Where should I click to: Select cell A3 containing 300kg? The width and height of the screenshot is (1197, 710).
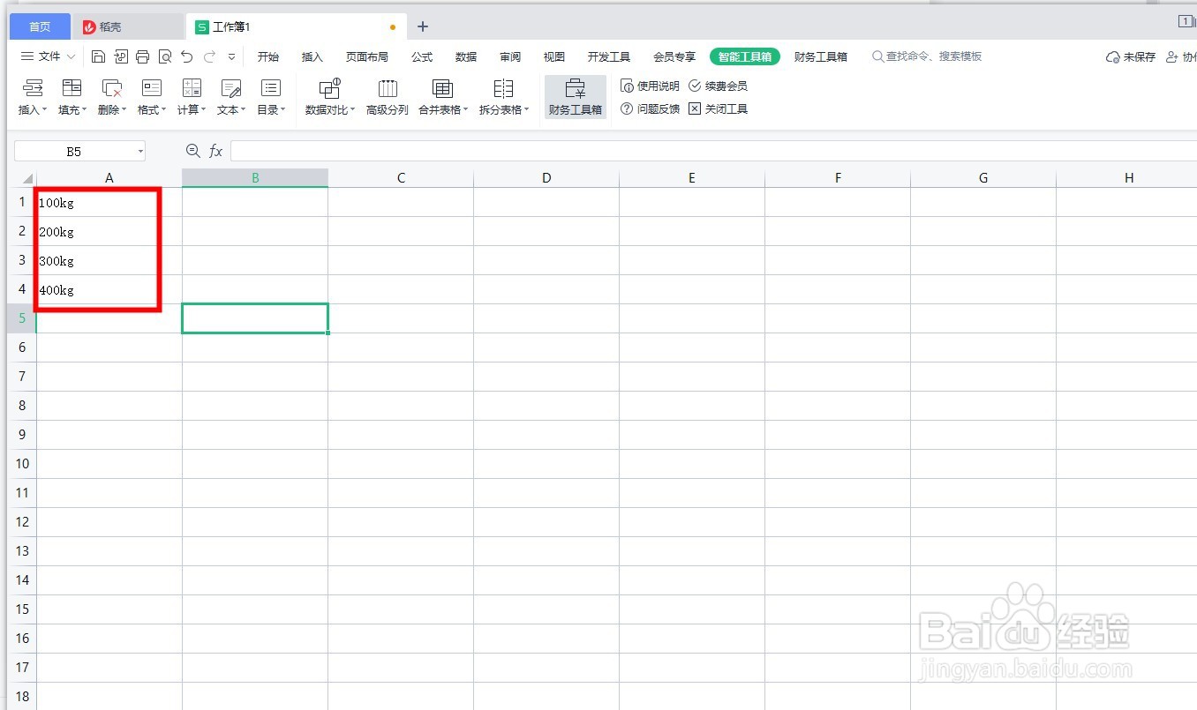[x=109, y=261]
